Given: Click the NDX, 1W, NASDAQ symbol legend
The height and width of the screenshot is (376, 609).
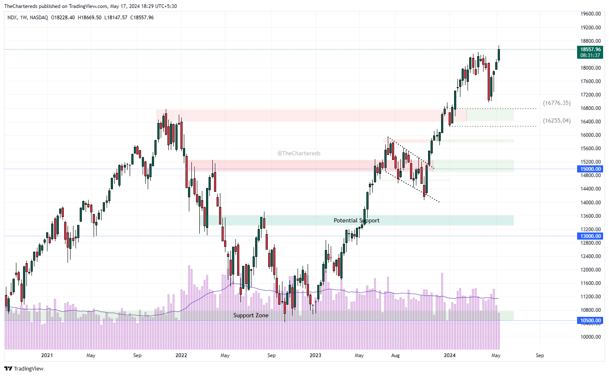Looking at the screenshot, I should [28, 18].
